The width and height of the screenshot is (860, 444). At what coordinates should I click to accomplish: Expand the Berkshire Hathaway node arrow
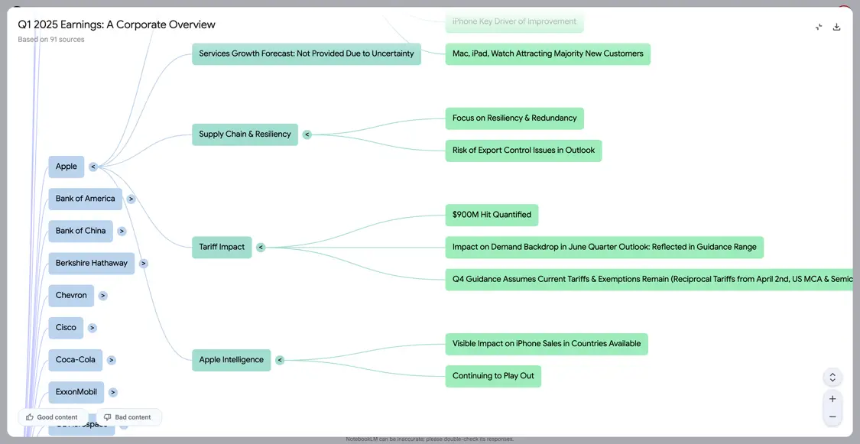[144, 264]
